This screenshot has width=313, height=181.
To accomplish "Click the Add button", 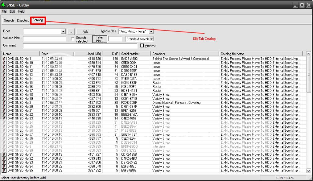I will coord(86,32).
